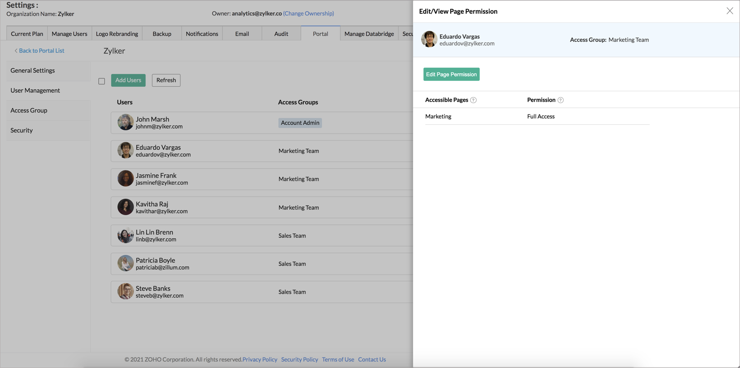Click the Permission help icon
The image size is (740, 368).
click(x=560, y=100)
